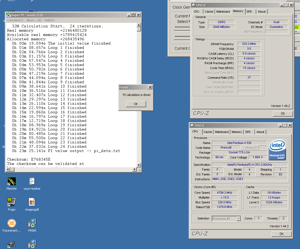This screenshot has height=249, width=300.
Task: Select SPD tab in upper CPU-Z window
Action: [249, 12]
